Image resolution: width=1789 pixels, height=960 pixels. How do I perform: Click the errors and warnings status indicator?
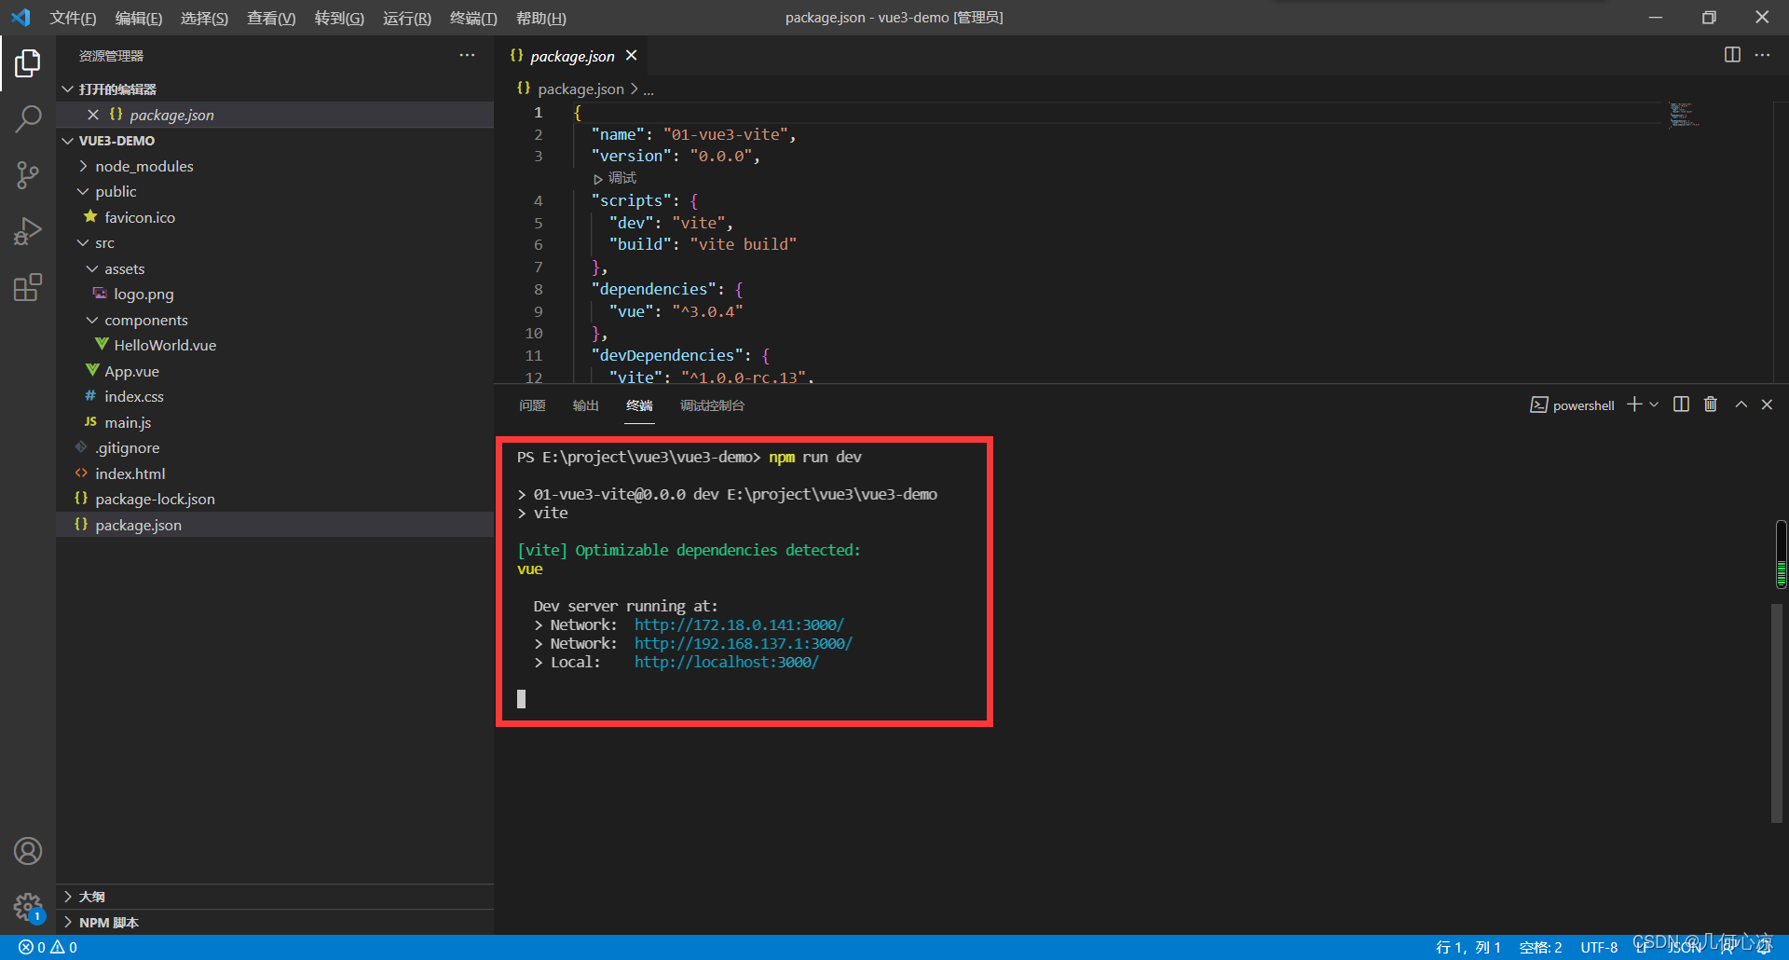tap(48, 947)
